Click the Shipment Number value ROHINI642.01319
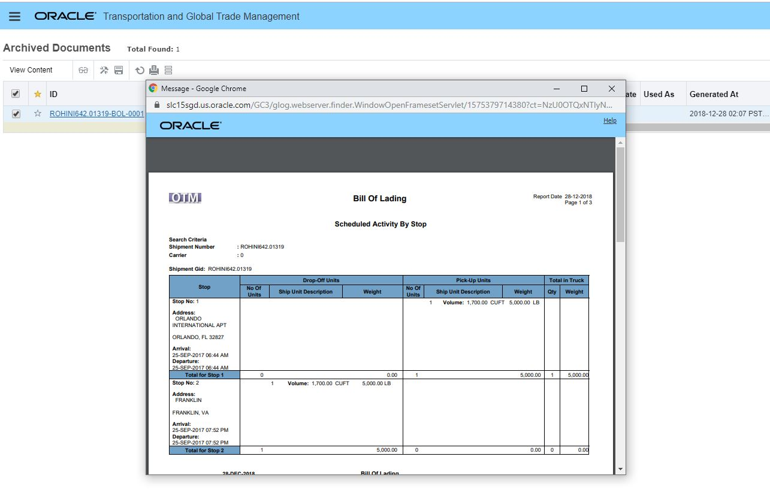Image resolution: width=770 pixels, height=502 pixels. coord(262,247)
